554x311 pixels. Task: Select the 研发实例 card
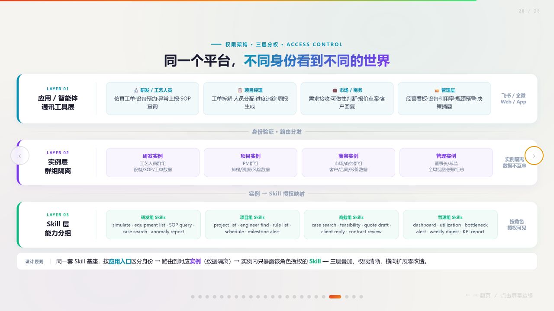(x=153, y=162)
